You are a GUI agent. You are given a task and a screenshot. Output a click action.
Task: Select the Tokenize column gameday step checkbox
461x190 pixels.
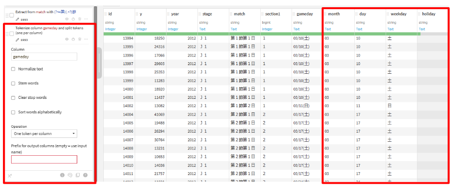pyautogui.click(x=12, y=34)
